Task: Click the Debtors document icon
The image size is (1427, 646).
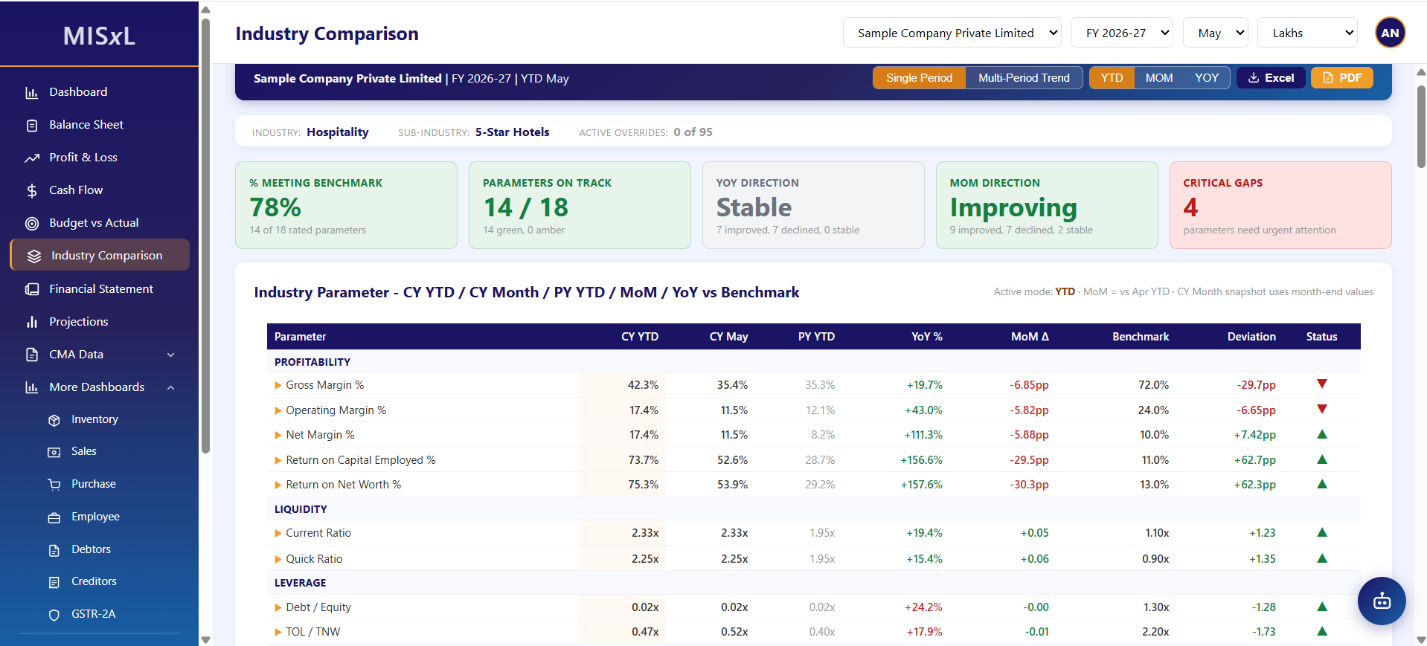Action: tap(54, 550)
